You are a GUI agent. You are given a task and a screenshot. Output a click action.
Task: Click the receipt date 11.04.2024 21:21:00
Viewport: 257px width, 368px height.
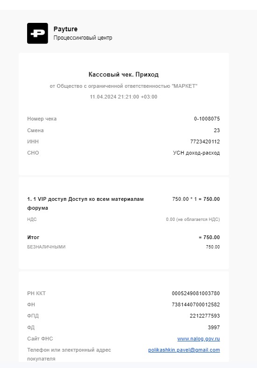tap(114, 97)
